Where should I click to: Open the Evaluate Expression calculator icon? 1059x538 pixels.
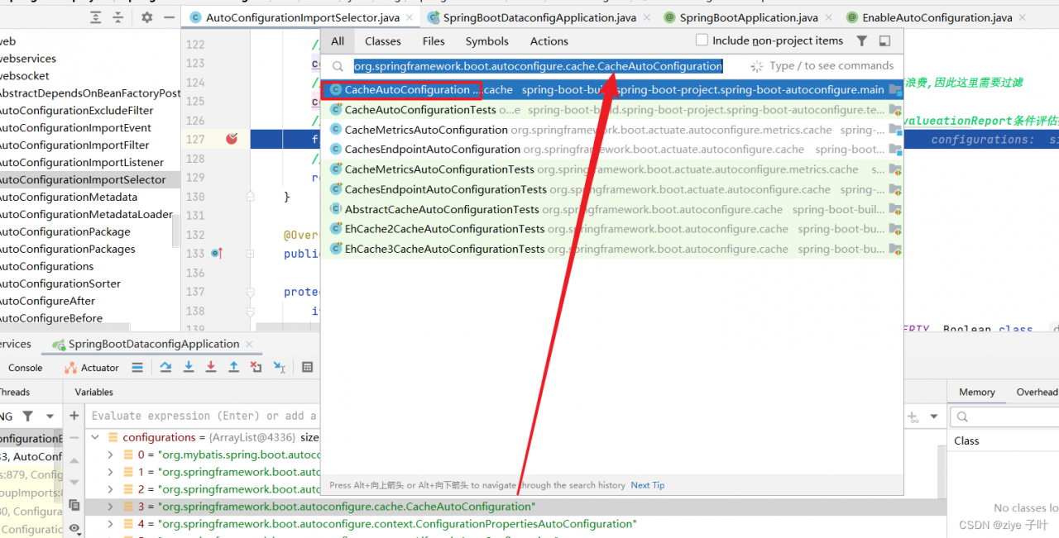tap(308, 367)
